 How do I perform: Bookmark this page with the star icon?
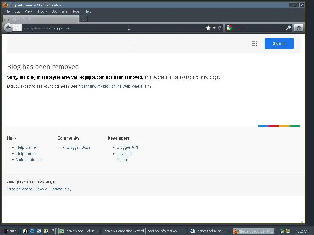(208, 28)
